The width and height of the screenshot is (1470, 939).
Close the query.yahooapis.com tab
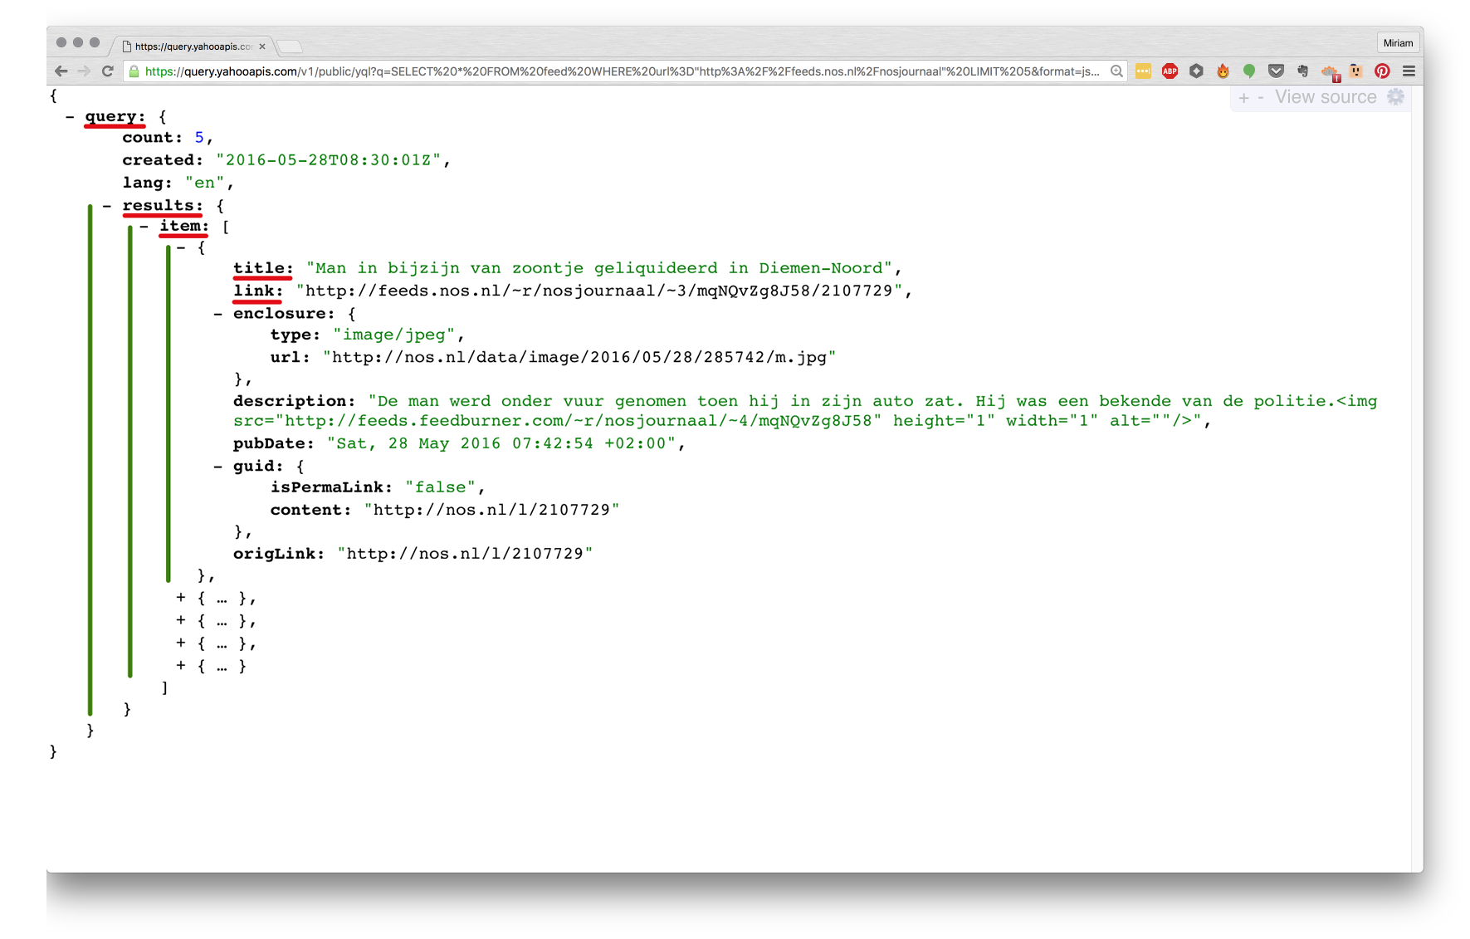[262, 46]
